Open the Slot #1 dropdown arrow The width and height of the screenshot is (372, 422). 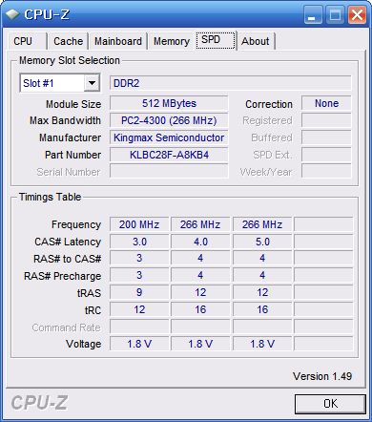pos(92,83)
